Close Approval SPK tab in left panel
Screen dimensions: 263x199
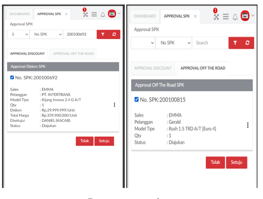pyautogui.click(x=66, y=14)
